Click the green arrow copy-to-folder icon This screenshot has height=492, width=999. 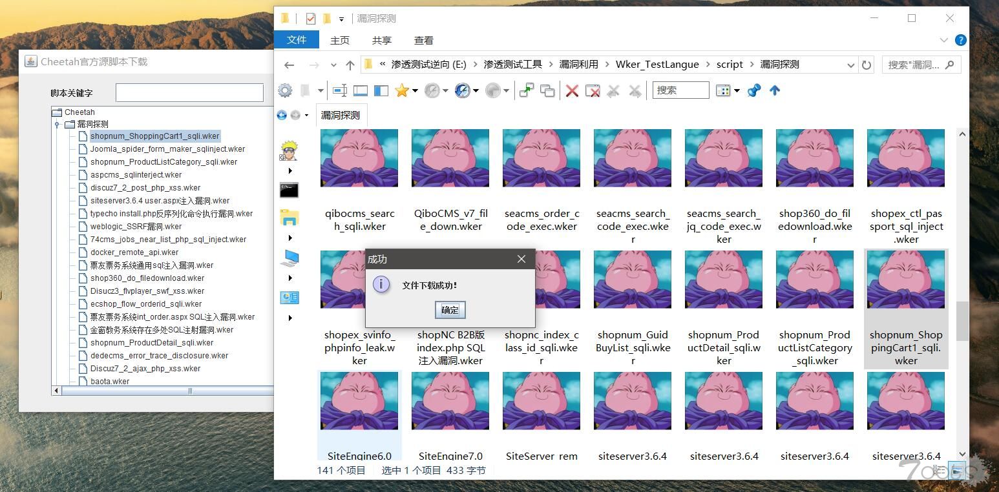[x=527, y=91]
